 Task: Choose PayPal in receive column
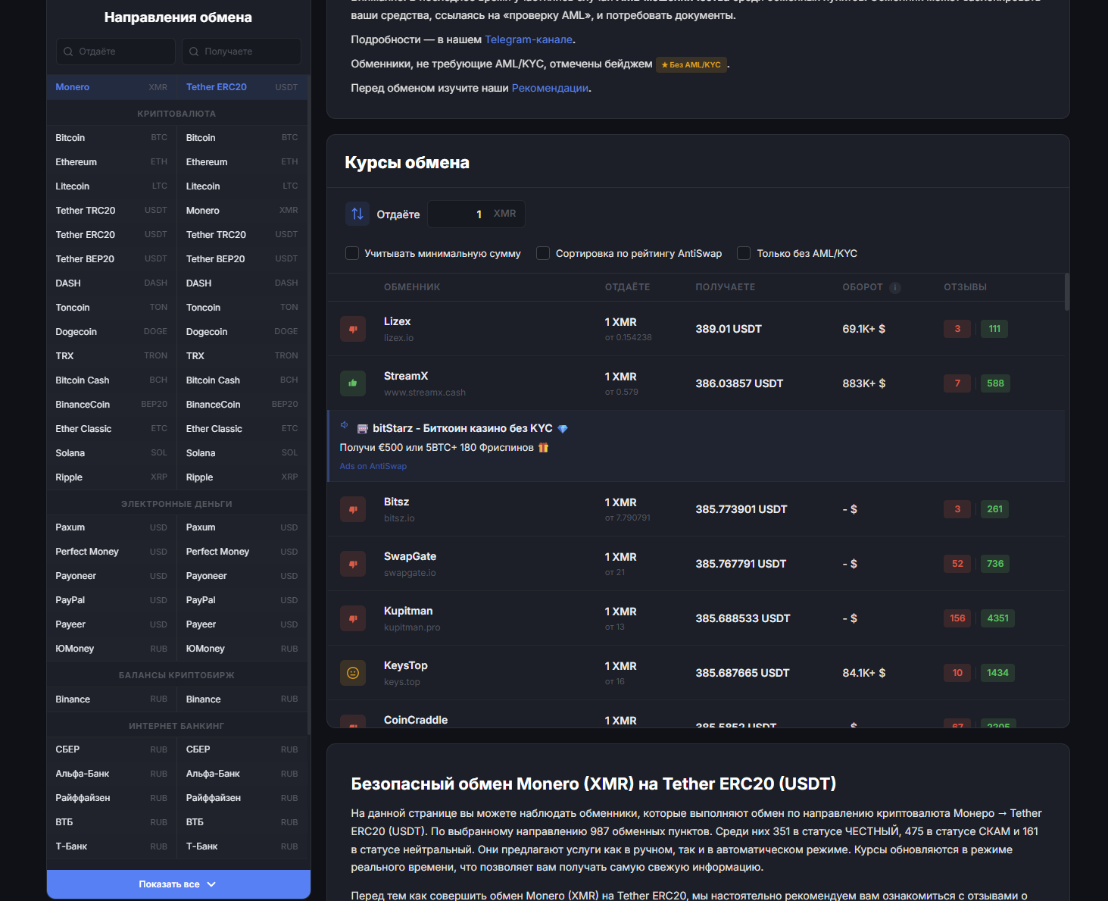click(x=242, y=600)
